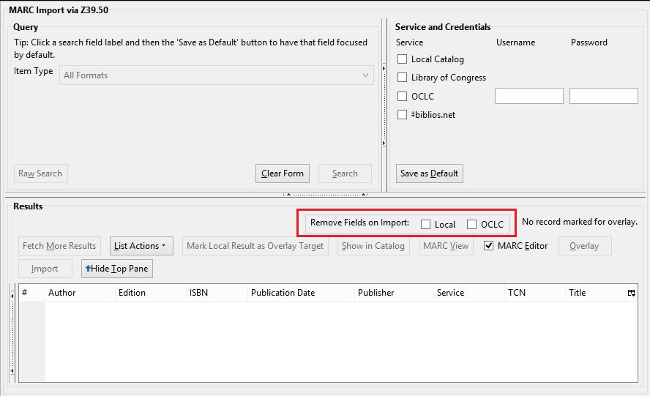The width and height of the screenshot is (650, 396).
Task: Tick the OCLC service checkbox
Action: 402,96
